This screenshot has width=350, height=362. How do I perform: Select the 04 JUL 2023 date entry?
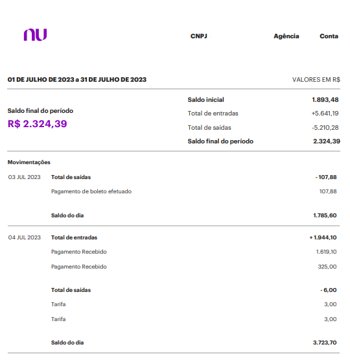point(24,237)
